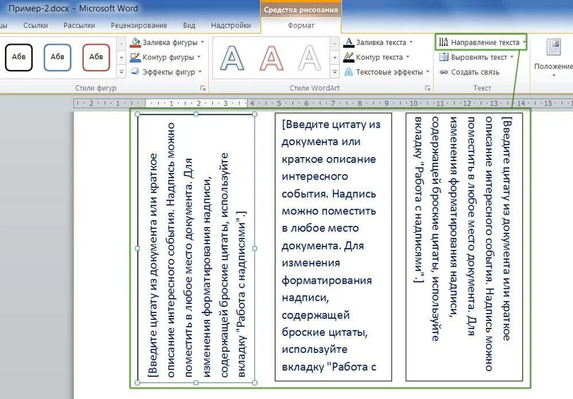Viewport: 573px width, 399px height.
Task: Open the Заливка фигуры dropdown arrow
Action: click(202, 42)
